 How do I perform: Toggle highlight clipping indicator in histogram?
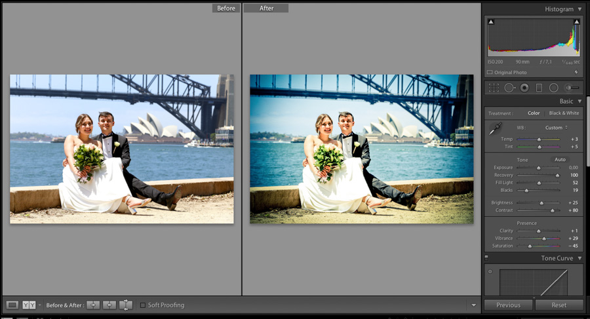pos(576,22)
